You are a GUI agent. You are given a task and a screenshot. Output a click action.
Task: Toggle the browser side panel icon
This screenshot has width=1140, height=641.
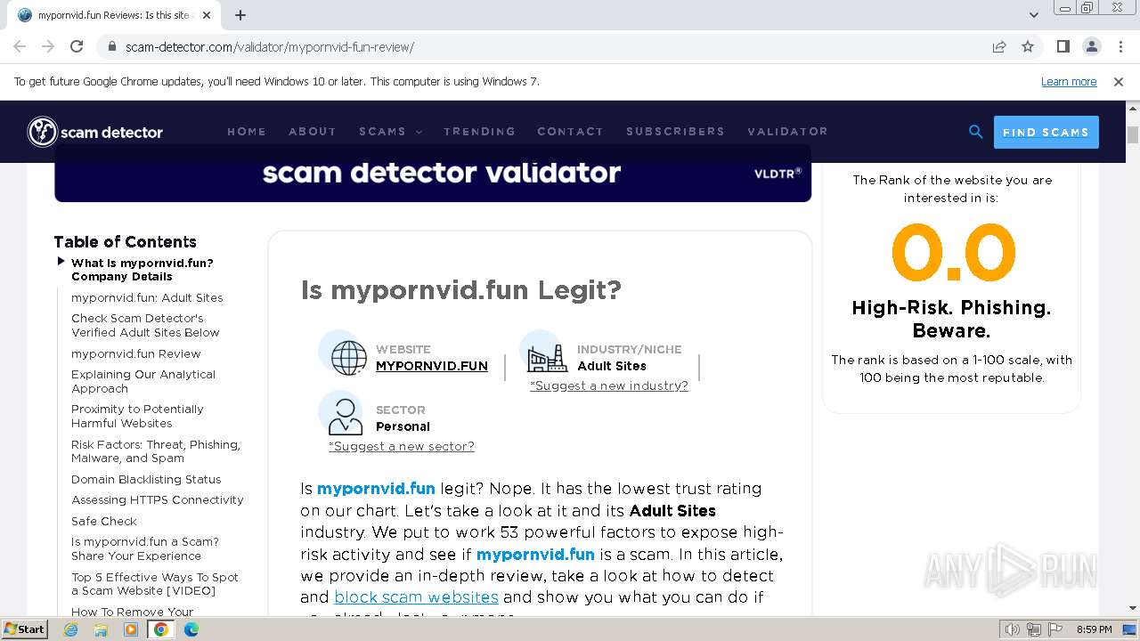[1063, 47]
